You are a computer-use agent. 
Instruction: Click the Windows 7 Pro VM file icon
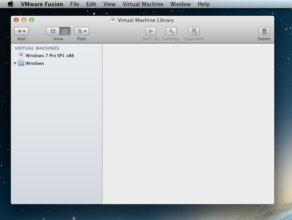coord(21,56)
